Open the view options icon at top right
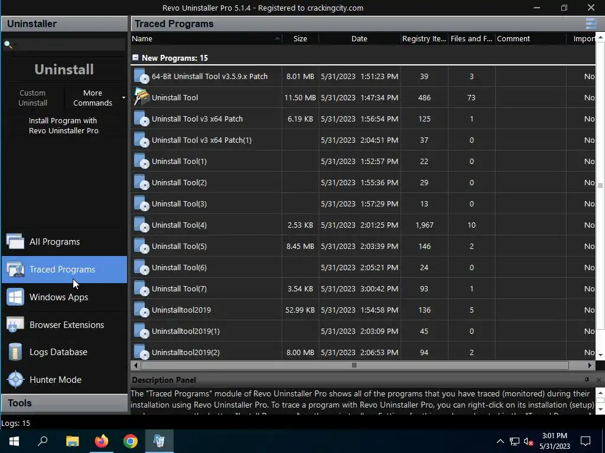The width and height of the screenshot is (605, 453). click(591, 24)
